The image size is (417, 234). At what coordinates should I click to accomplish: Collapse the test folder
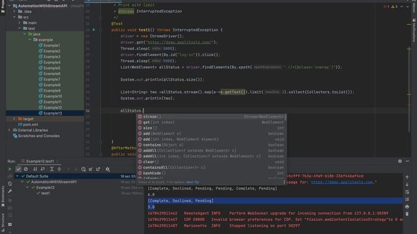20,29
